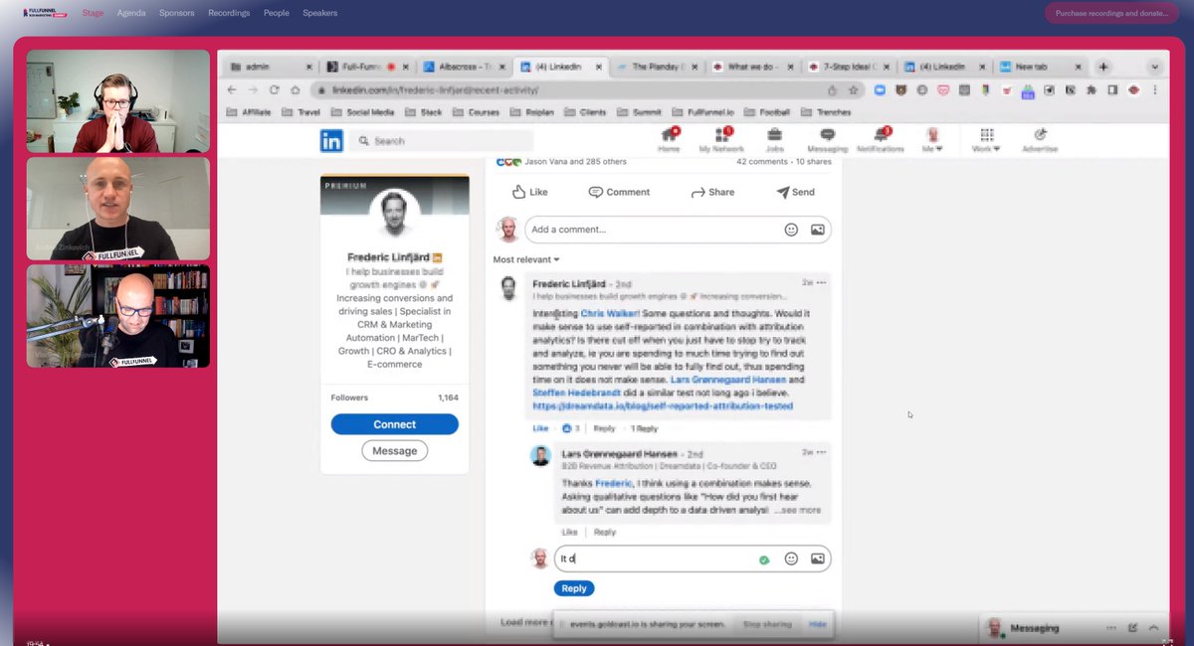Compose new message in Messaging bar
Screen dimensions: 1194x646
(1133, 628)
